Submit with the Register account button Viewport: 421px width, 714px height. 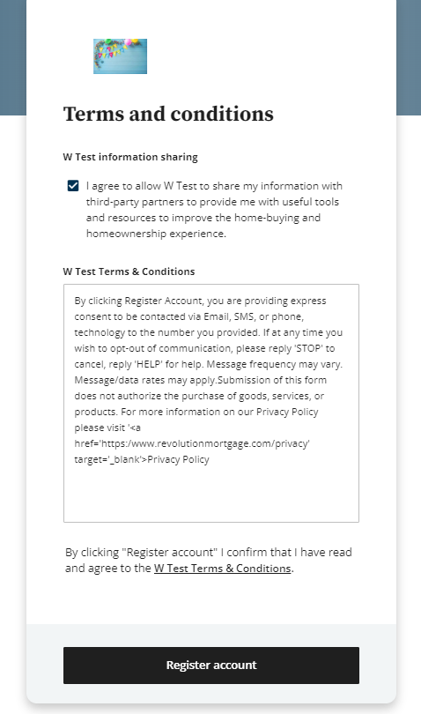tap(211, 666)
